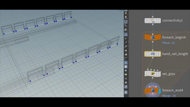
Task: Click the three-axis origin gnomon icon
Action: click(x=126, y=78)
